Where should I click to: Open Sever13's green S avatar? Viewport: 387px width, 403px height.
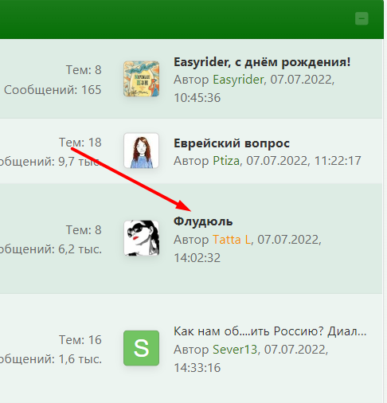tap(141, 348)
